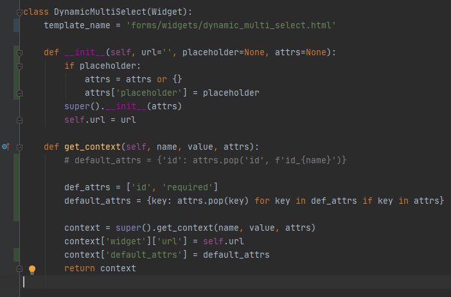Click fold end marker beside 'self.url = url'

(x=19, y=120)
